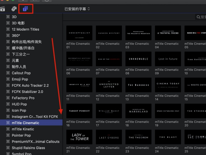Screen dimensions: 206x155
Task: Select the 元素 category
Action: tap(31, 61)
